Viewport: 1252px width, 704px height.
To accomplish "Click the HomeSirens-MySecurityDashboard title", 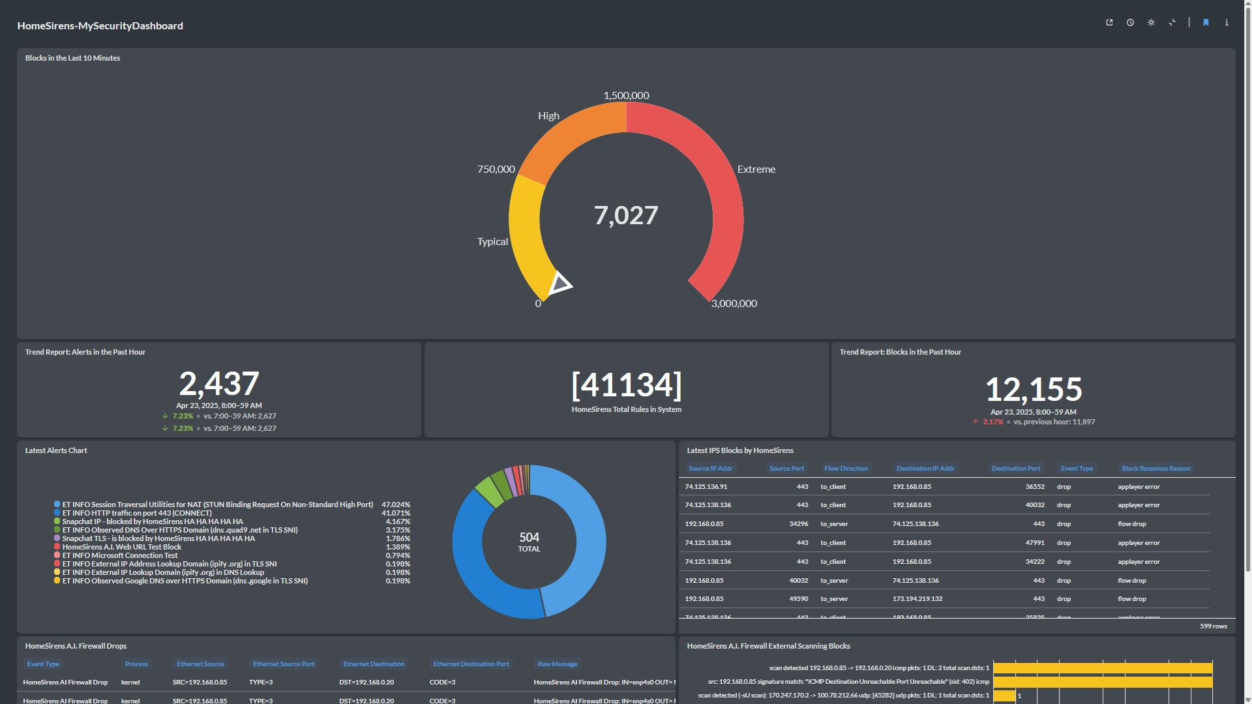I will pos(100,26).
